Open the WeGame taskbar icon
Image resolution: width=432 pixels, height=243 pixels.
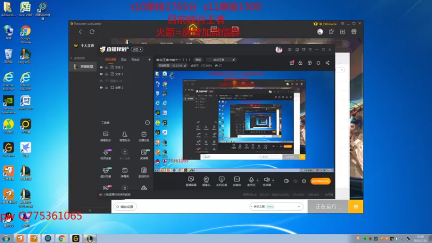tap(76, 238)
